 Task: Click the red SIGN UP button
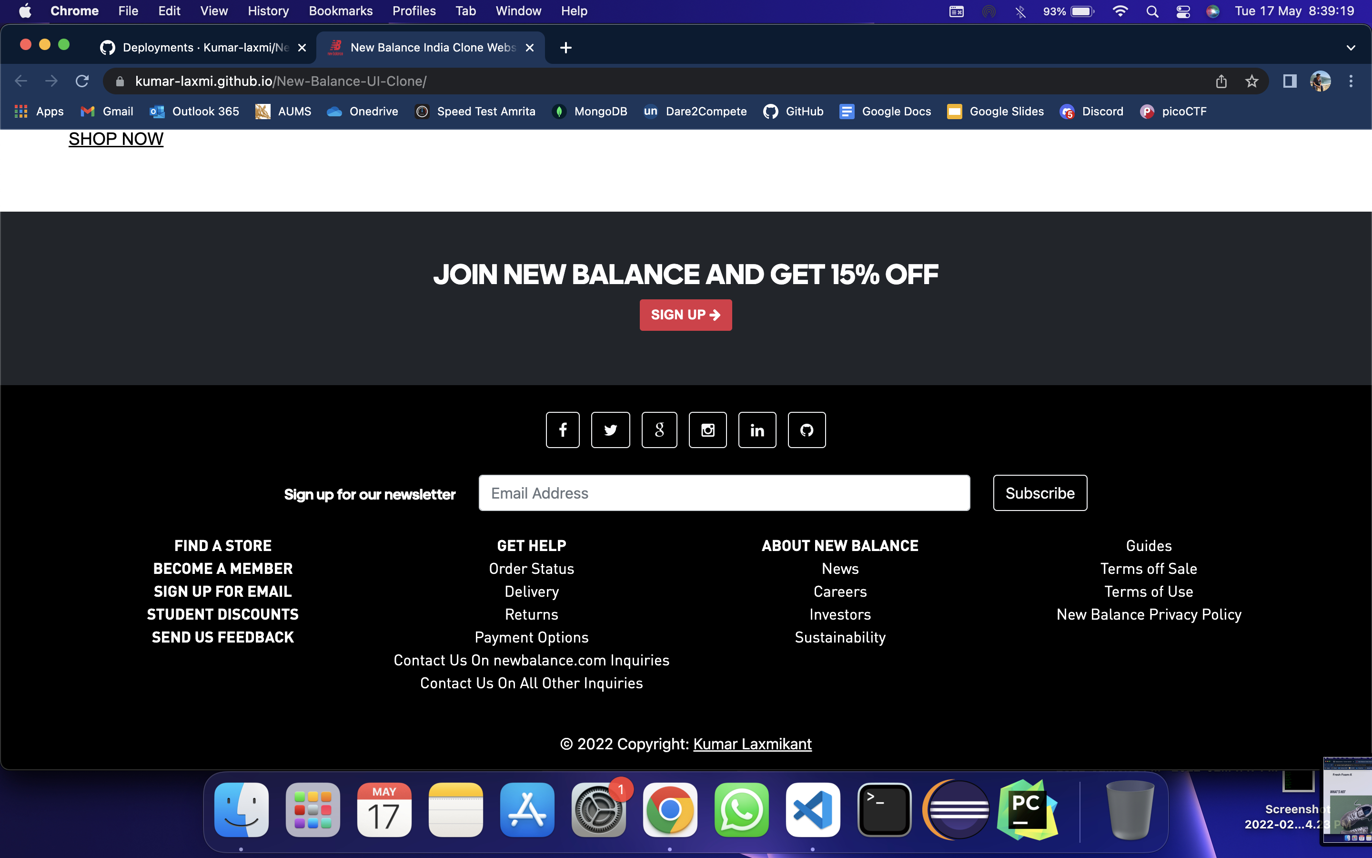pyautogui.click(x=686, y=315)
